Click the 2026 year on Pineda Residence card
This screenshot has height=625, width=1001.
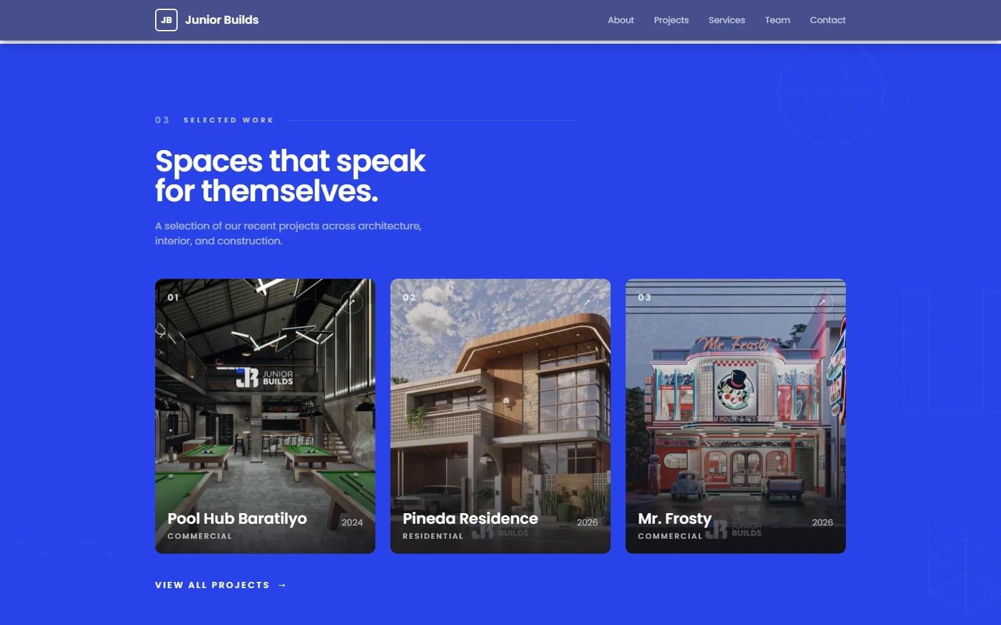(587, 522)
